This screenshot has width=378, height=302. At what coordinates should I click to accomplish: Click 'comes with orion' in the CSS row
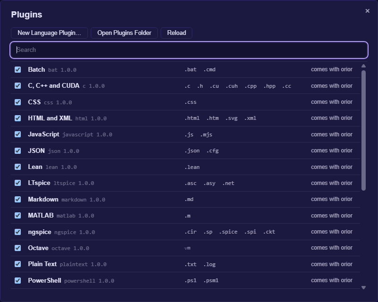pyautogui.click(x=332, y=102)
